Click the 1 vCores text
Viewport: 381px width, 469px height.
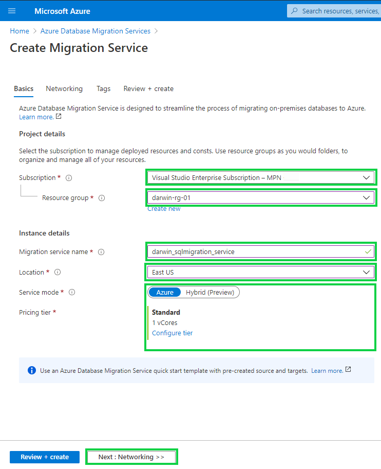tap(164, 323)
